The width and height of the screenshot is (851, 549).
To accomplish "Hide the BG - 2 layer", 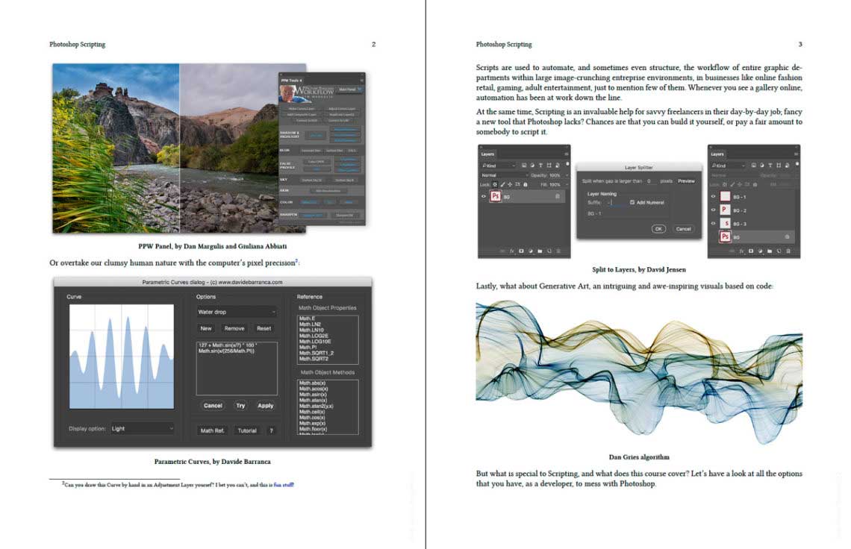I will [713, 210].
